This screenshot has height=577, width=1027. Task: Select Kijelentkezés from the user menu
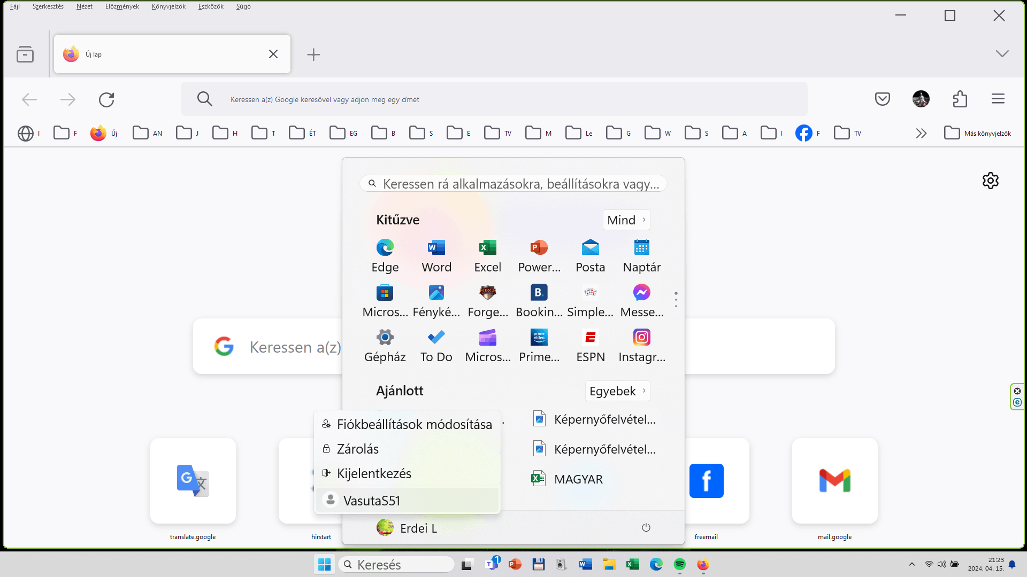pyautogui.click(x=373, y=473)
